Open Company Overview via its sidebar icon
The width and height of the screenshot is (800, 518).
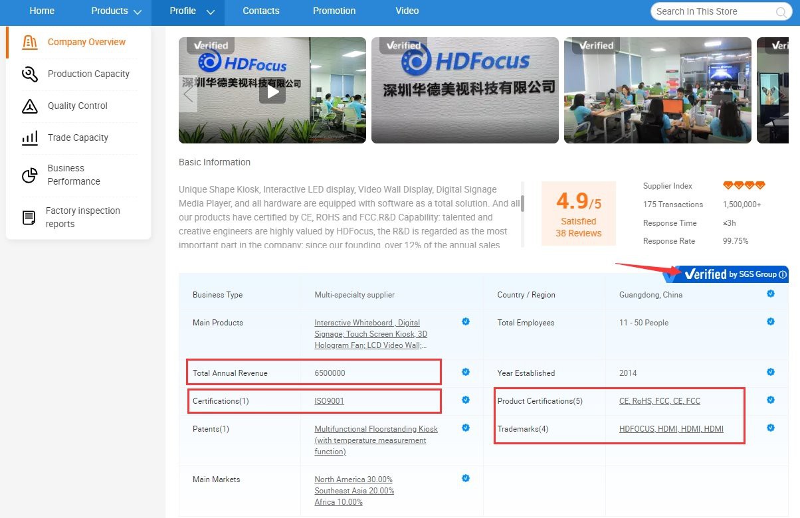point(30,42)
